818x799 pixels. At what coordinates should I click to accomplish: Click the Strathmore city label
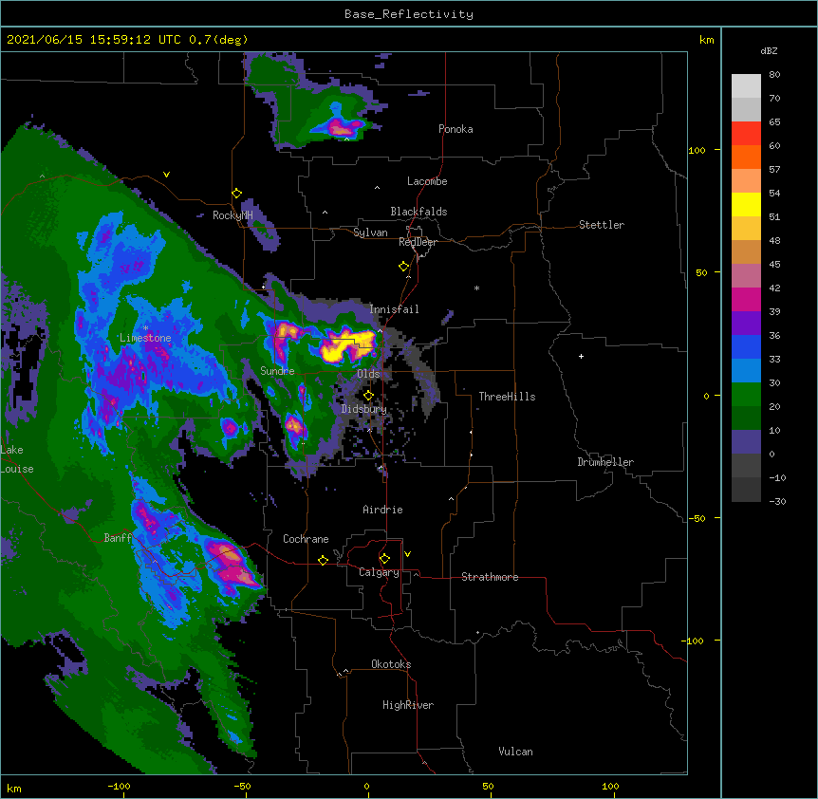pyautogui.click(x=490, y=577)
